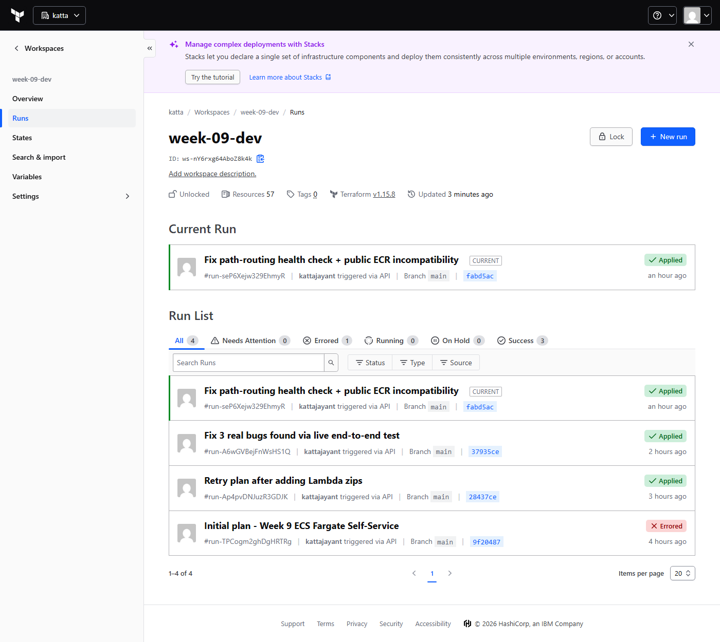Open the Type filter dropdown
The width and height of the screenshot is (720, 642).
click(x=412, y=363)
